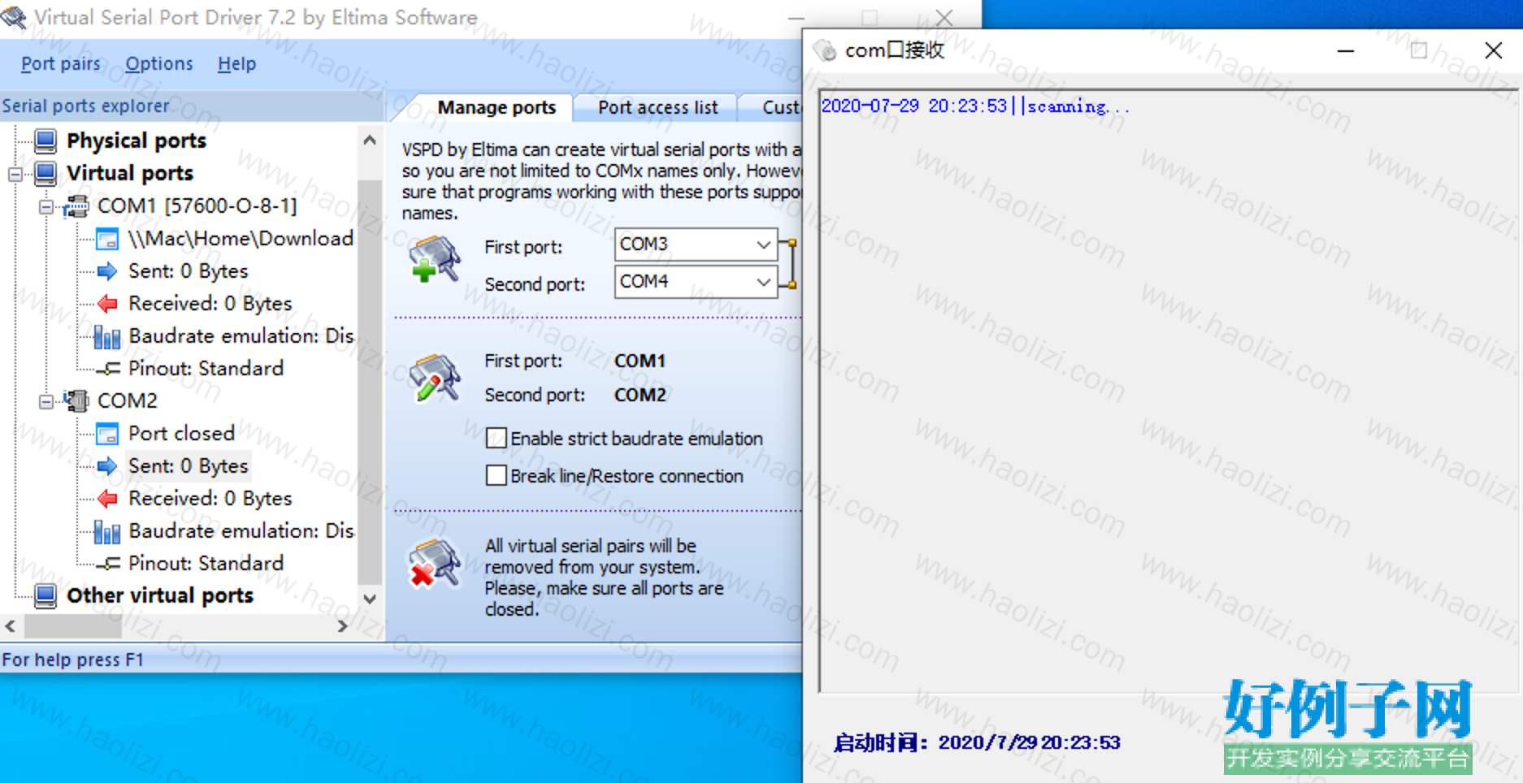Click the COM2 Pinout: Standard text
The width and height of the screenshot is (1523, 783).
coord(206,564)
